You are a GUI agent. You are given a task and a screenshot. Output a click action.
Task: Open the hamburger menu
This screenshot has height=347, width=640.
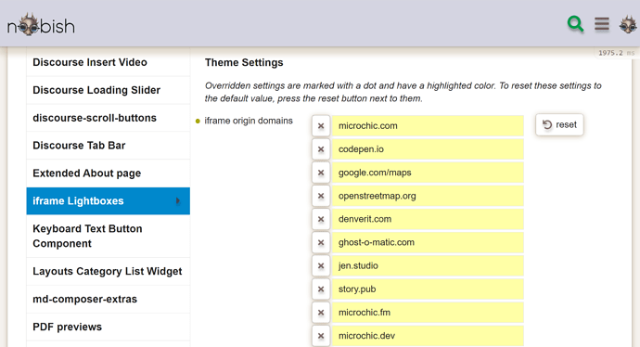pos(602,24)
